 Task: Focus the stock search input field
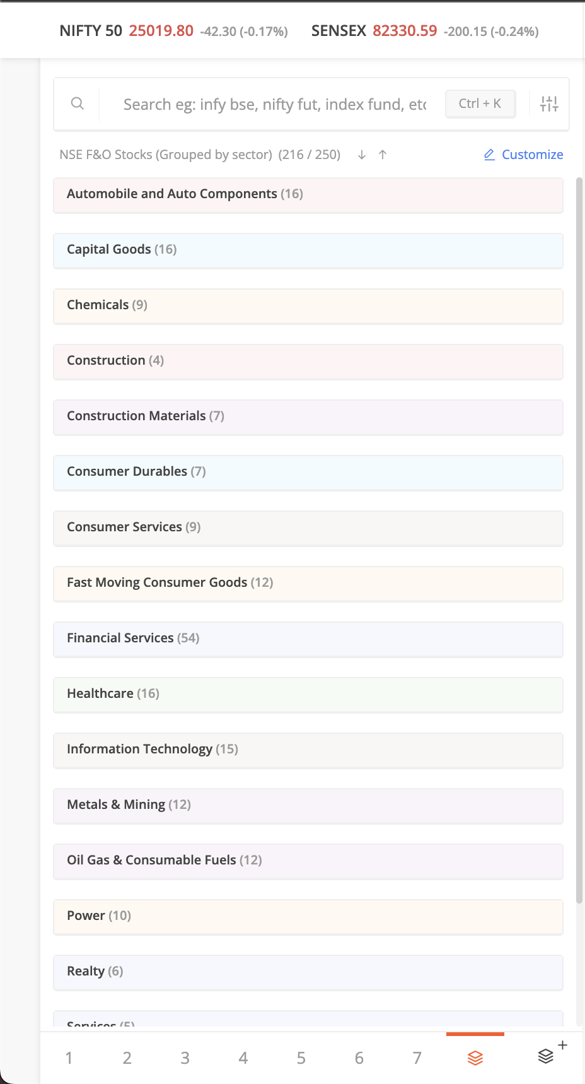point(275,104)
